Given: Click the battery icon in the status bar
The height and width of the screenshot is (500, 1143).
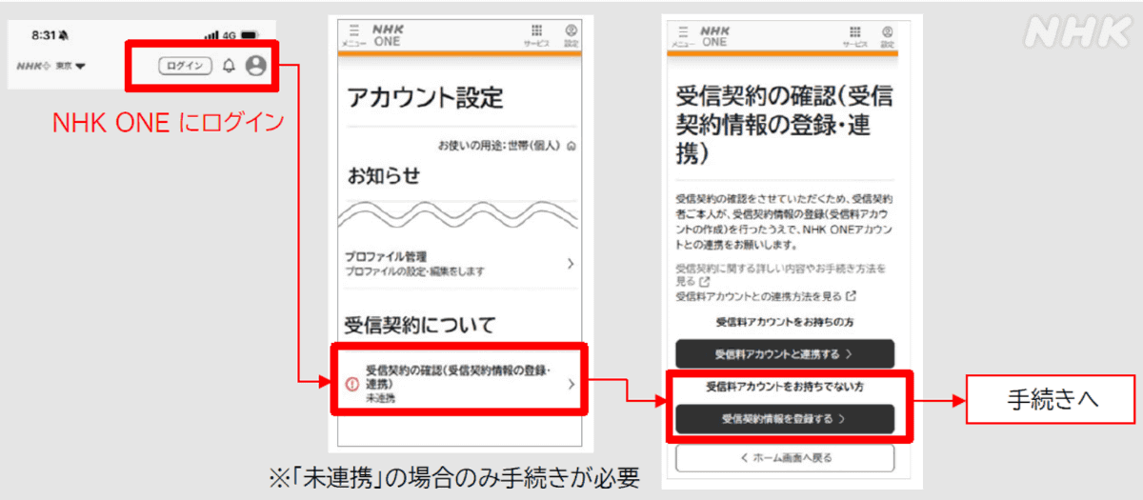Looking at the screenshot, I should click(x=250, y=35).
